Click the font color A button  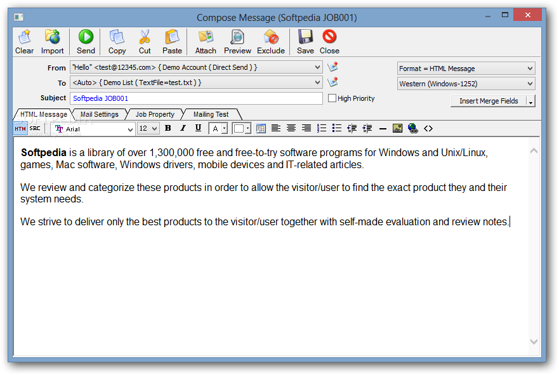(x=215, y=128)
